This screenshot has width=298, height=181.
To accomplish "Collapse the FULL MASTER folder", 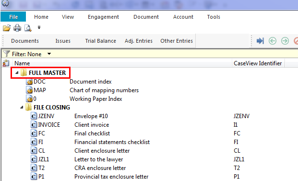I will click(17, 72).
